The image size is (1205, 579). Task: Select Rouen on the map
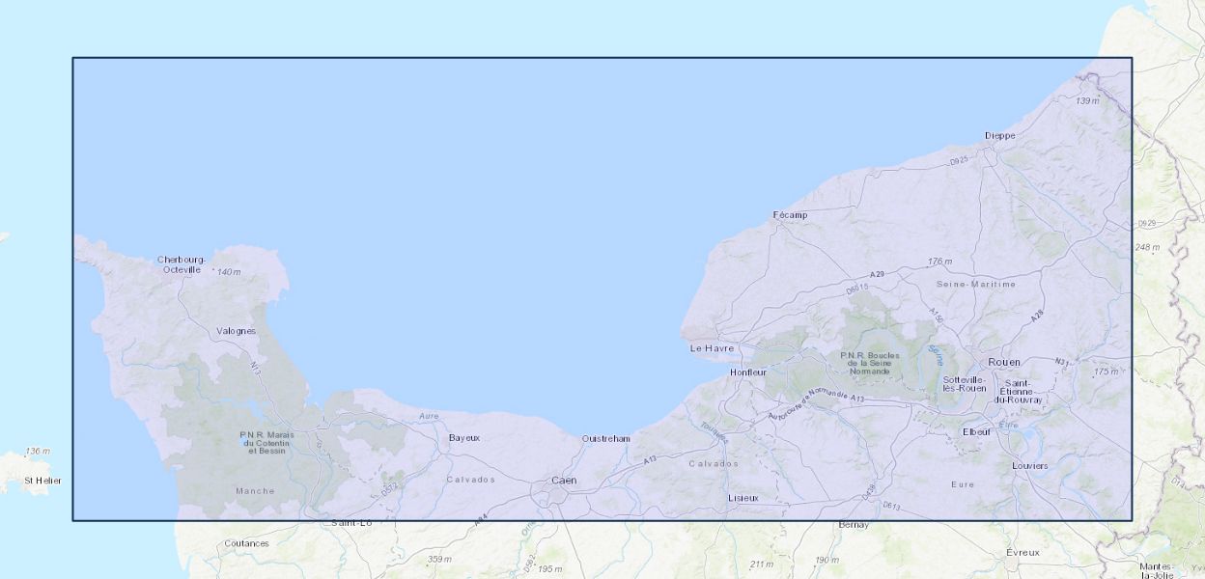tap(1003, 362)
